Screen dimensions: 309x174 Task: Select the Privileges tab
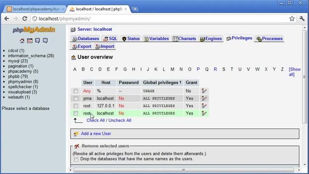click(x=239, y=38)
